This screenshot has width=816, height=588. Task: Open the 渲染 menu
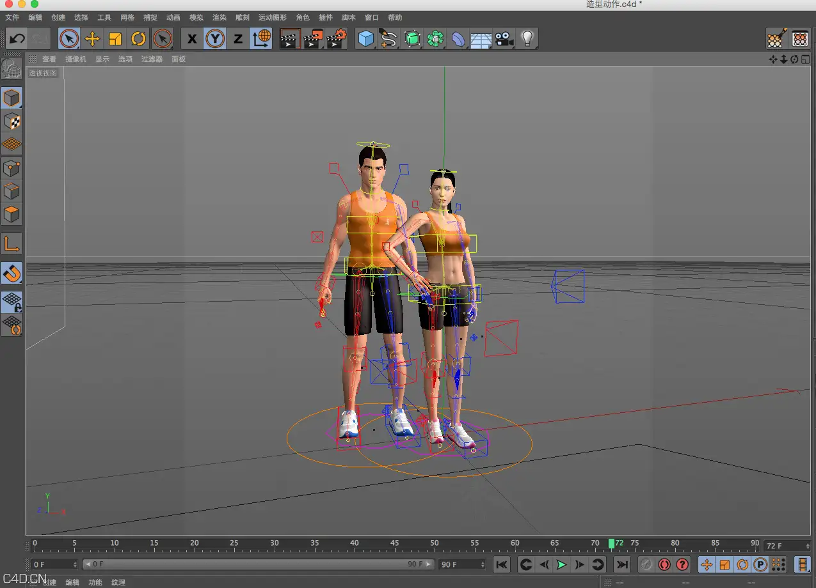220,18
